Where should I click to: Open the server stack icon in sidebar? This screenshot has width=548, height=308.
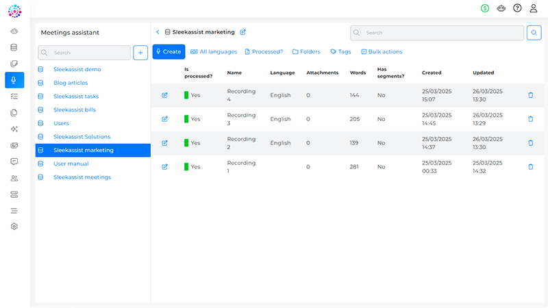click(14, 194)
